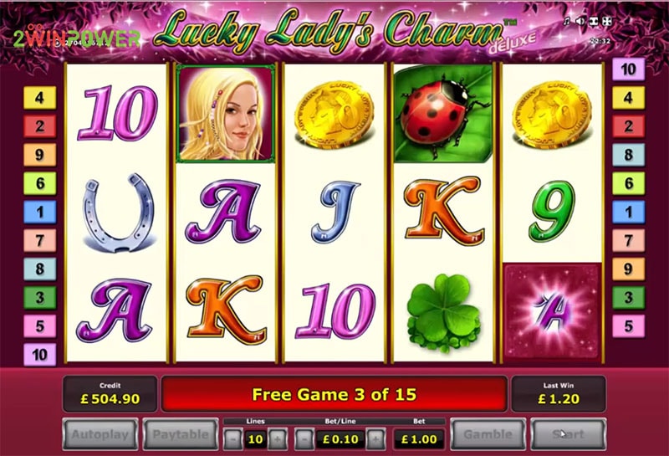Click the silver horseshoe symbol

coord(118,213)
